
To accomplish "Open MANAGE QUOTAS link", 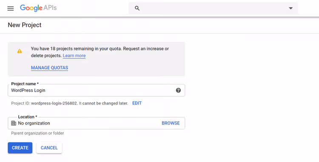I will tap(49, 68).
